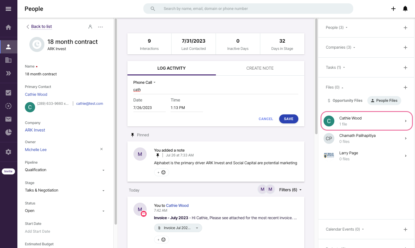Image resolution: width=415 pixels, height=248 pixels.
Task: Expand the Companies (3) section
Action: click(x=340, y=47)
